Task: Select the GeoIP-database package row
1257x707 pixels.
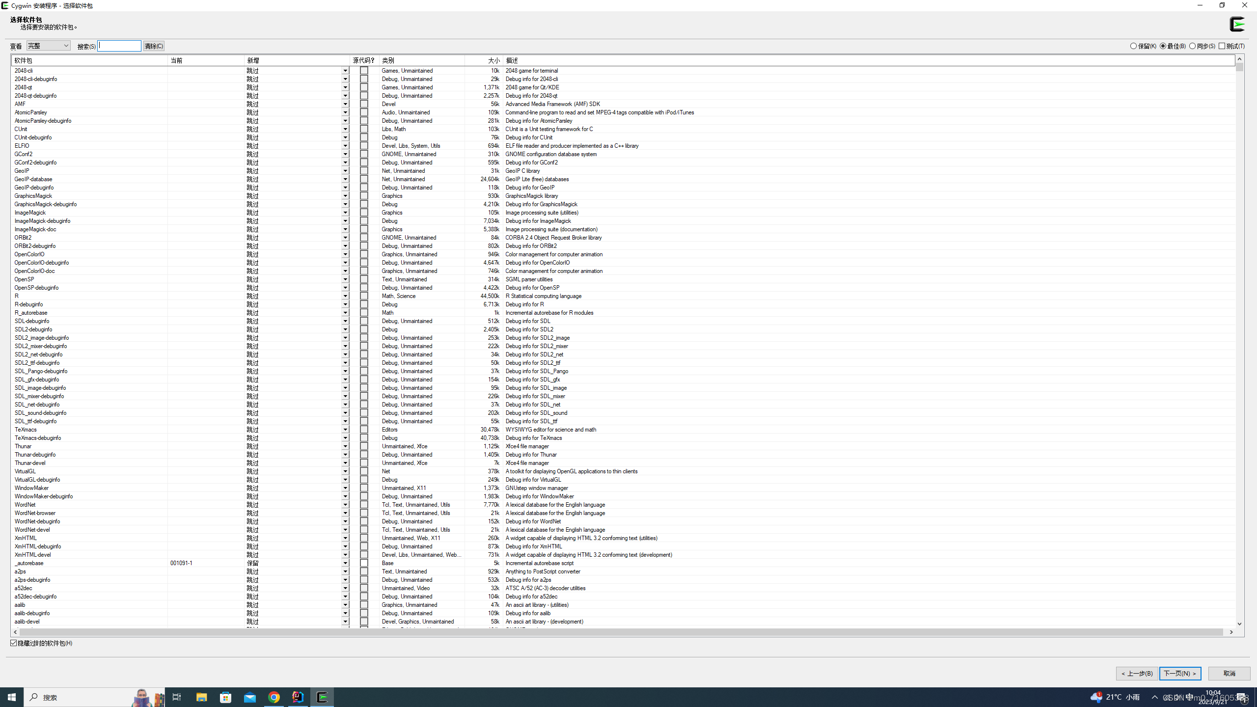Action: click(623, 179)
